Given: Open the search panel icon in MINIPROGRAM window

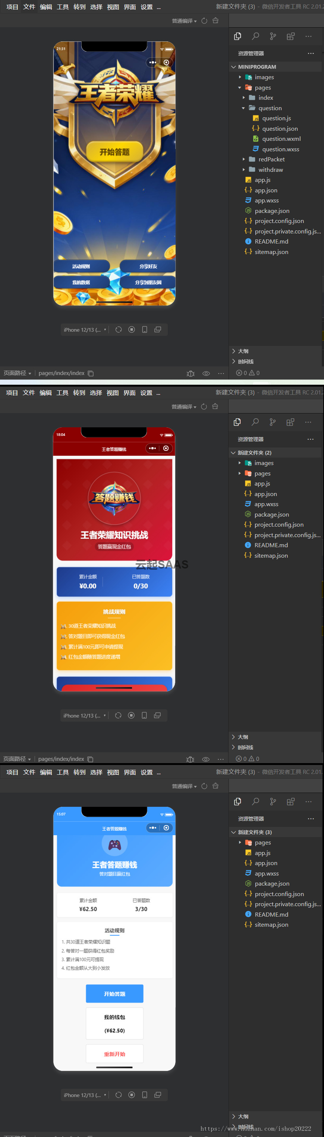Looking at the screenshot, I should point(255,36).
